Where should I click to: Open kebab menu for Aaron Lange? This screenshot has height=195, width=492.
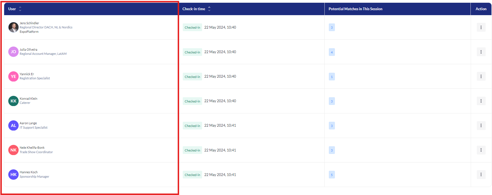click(x=481, y=125)
